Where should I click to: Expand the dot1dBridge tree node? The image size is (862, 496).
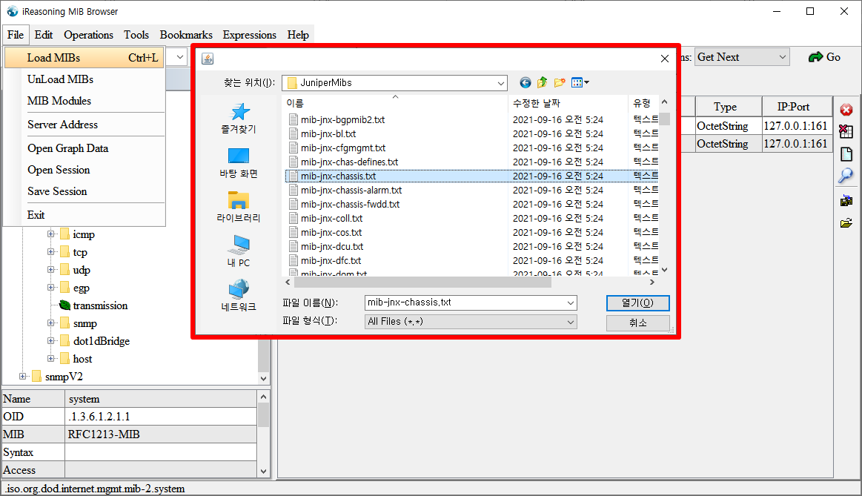[x=50, y=340]
